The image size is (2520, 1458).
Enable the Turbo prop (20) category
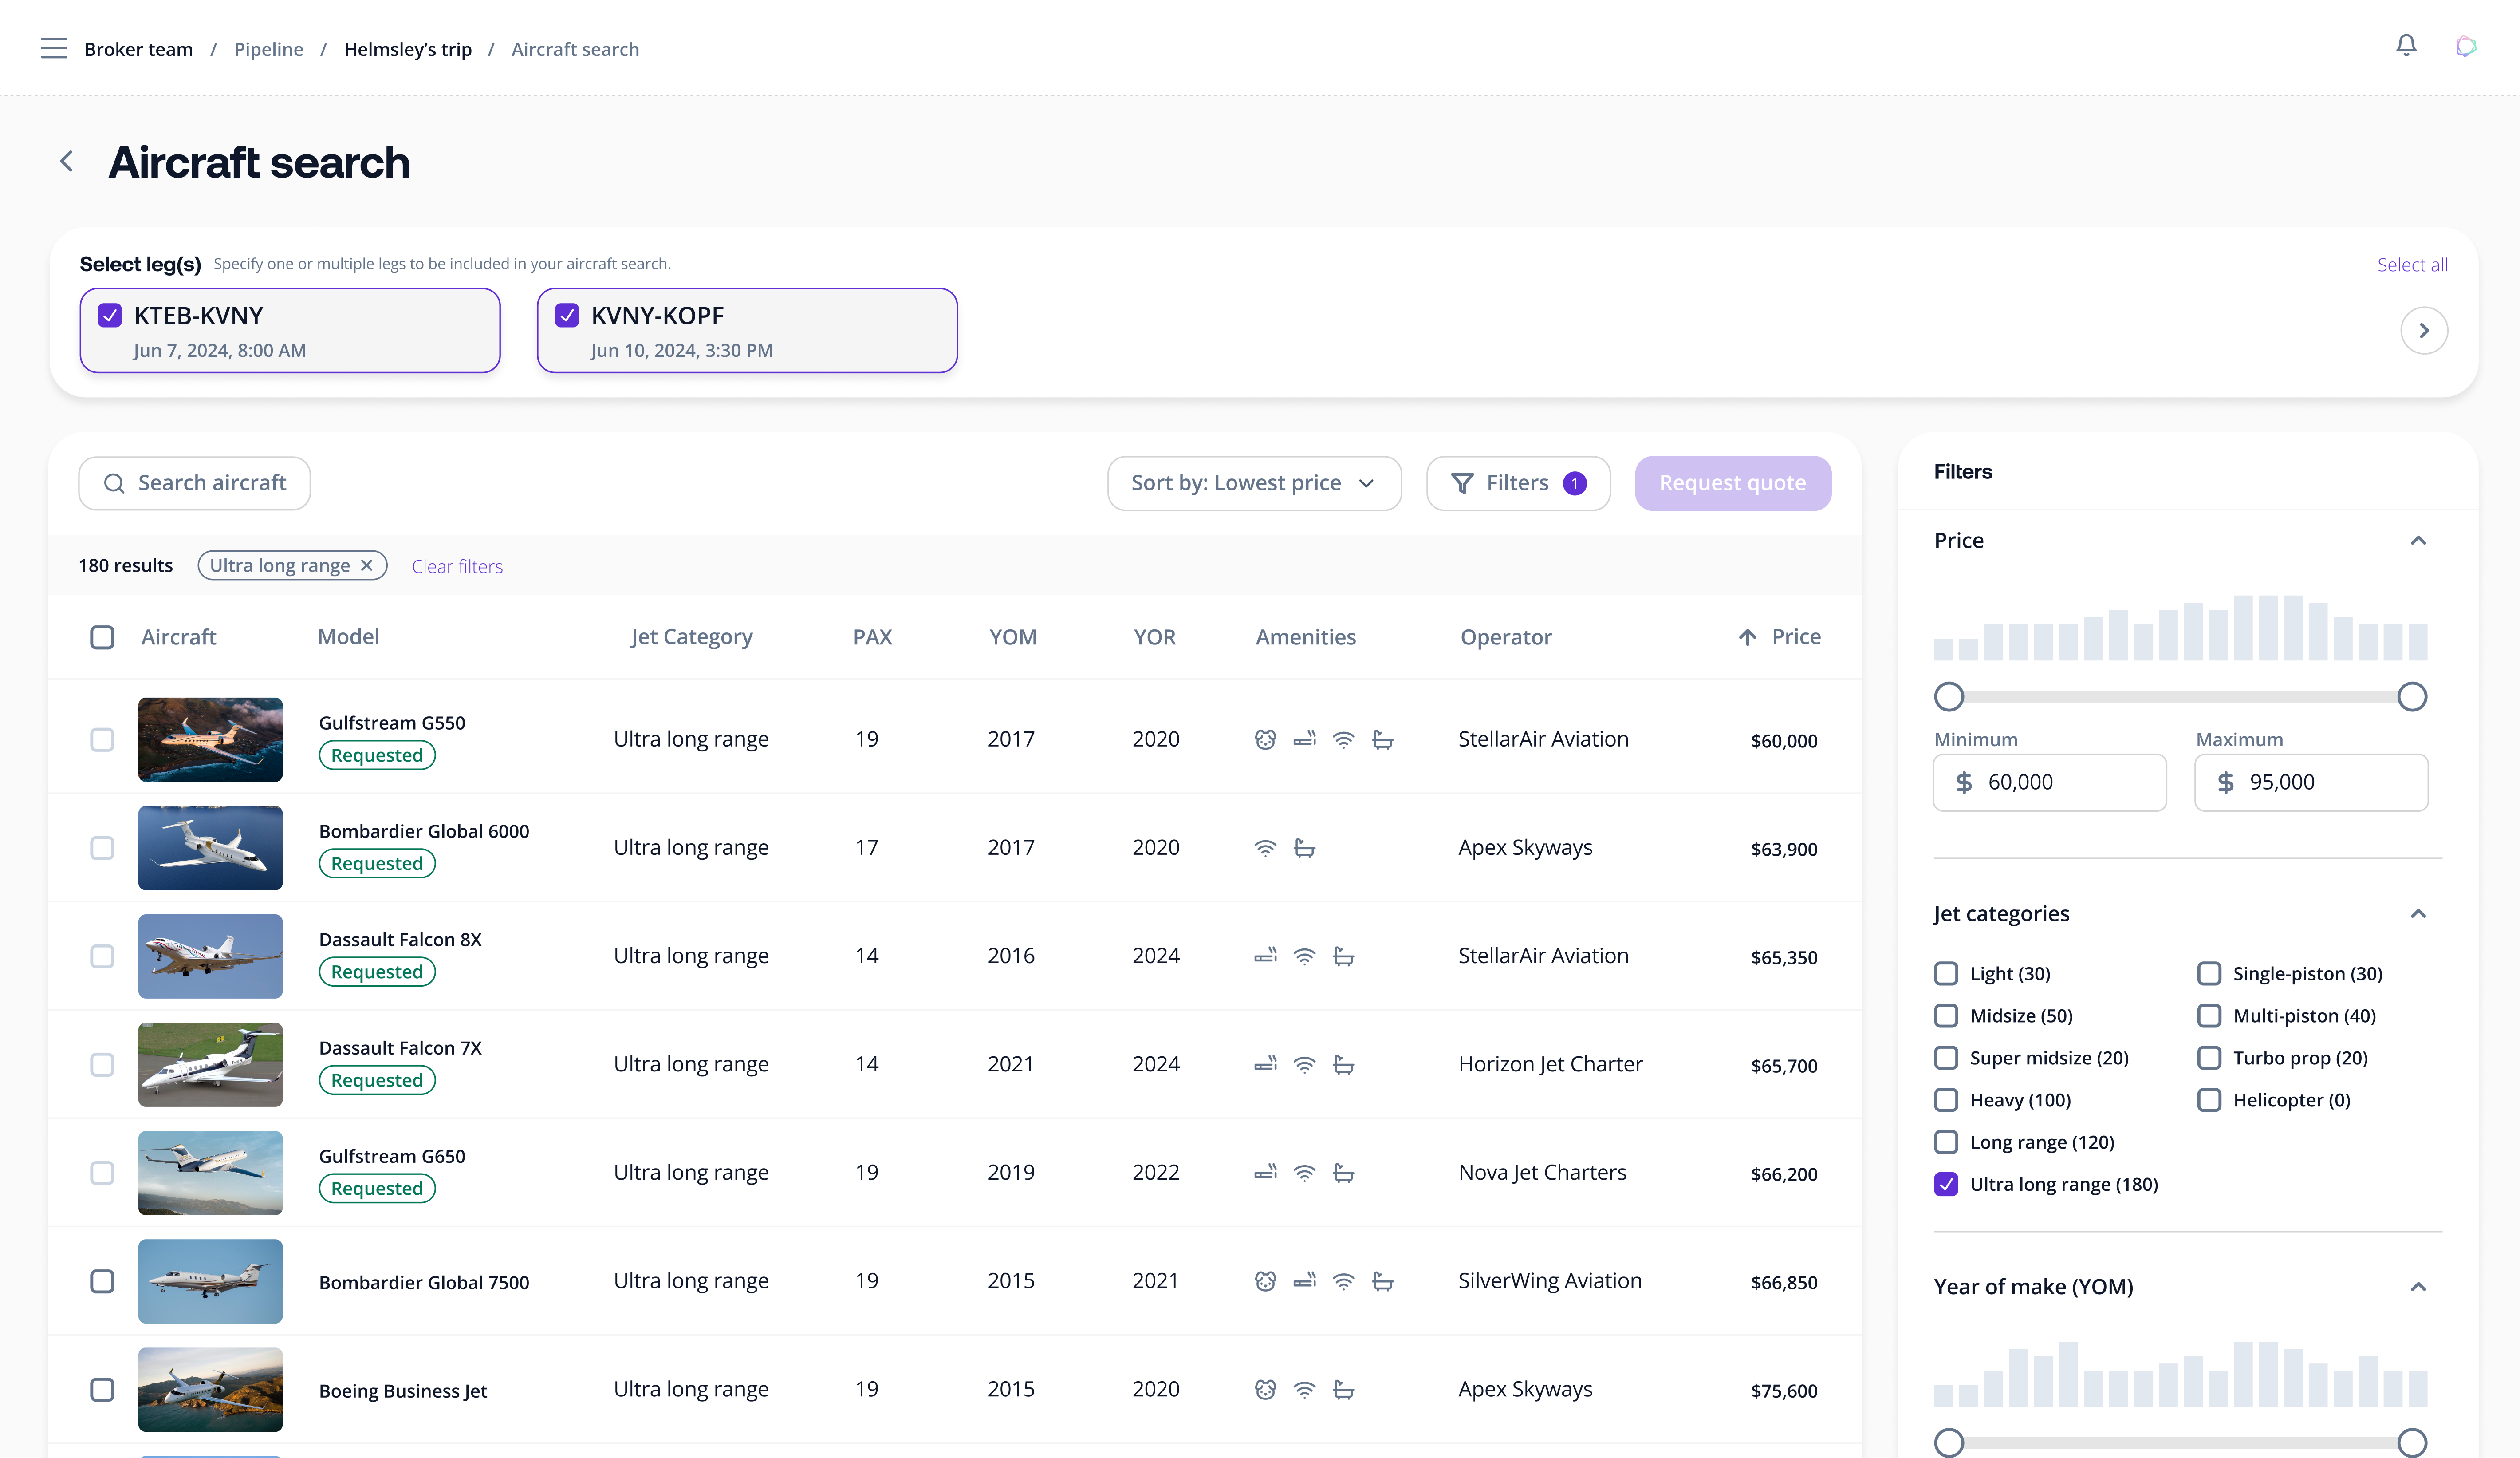pos(2209,1058)
